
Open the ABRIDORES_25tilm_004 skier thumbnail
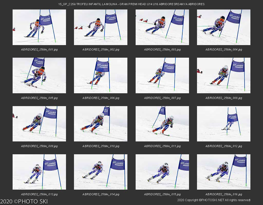point(223,27)
